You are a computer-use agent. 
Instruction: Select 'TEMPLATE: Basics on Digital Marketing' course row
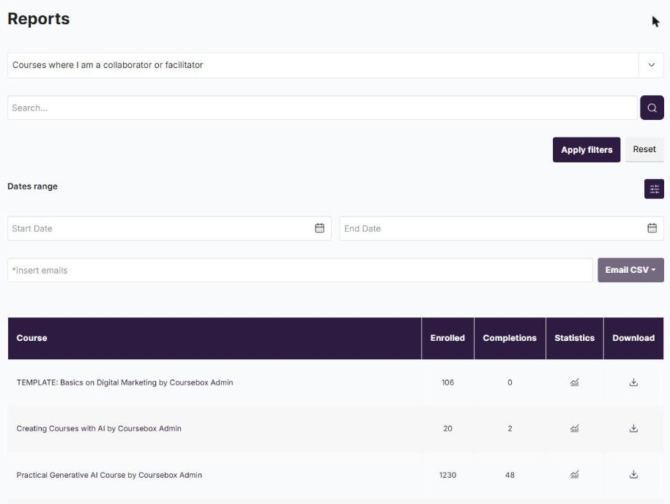coord(335,383)
